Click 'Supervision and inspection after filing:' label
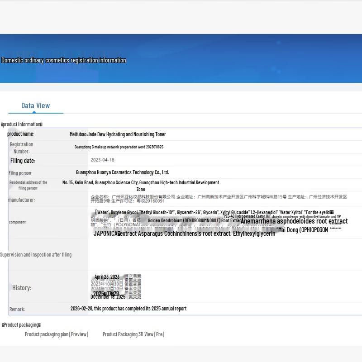This screenshot has width=362, height=362. pos(36,255)
